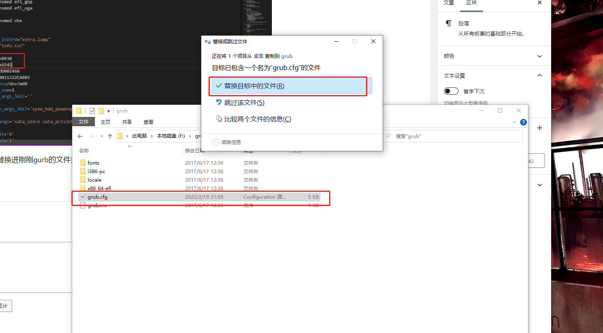Screen dimensions: 603x333
Task: Switch to the 区块 tab in sidebar
Action: [472, 3]
